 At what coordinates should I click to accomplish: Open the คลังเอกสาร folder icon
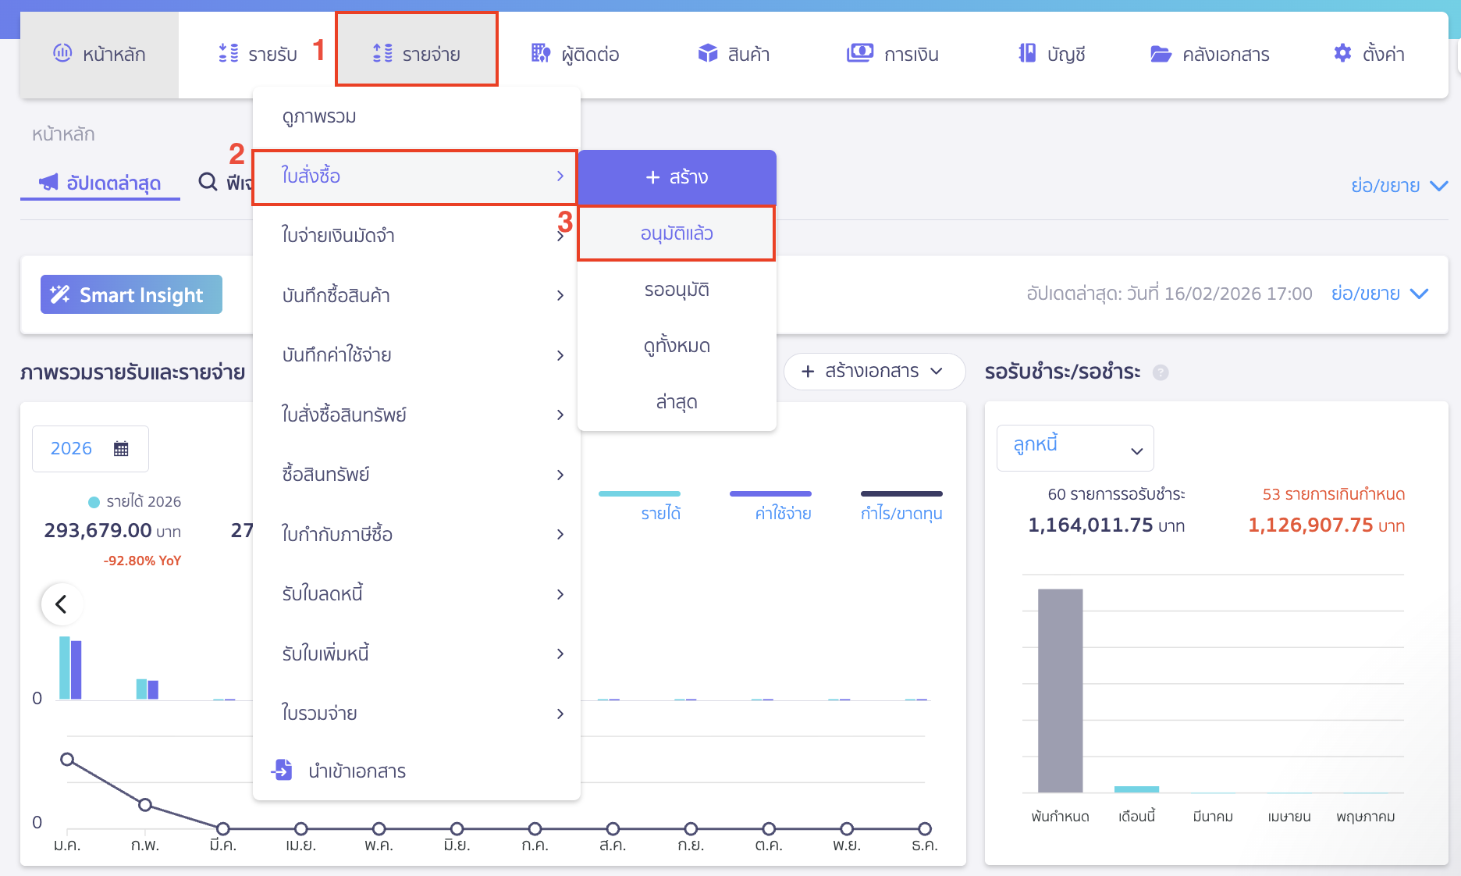pyautogui.click(x=1161, y=54)
